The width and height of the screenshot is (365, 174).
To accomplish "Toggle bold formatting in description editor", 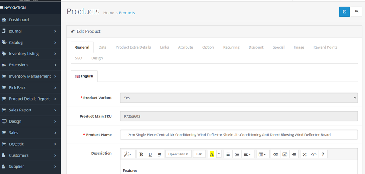I will click(141, 154).
